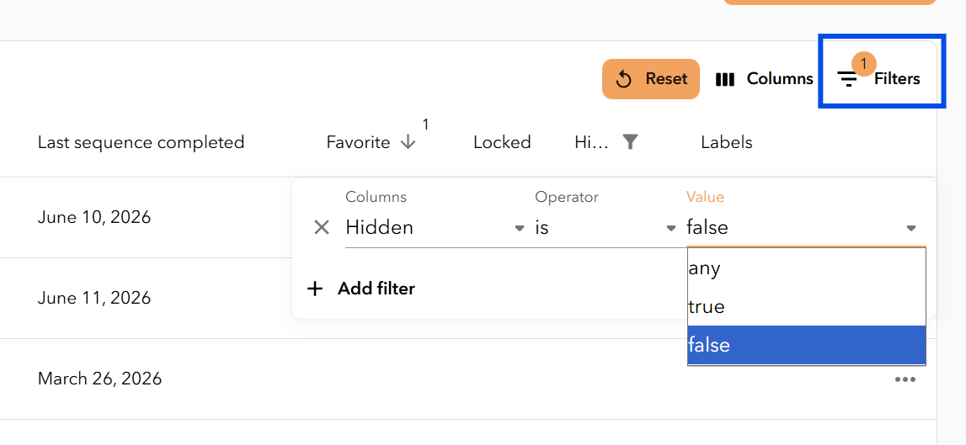Click the filter funnel icon in the Hidden header
This screenshot has width=966, height=445.
pyautogui.click(x=629, y=142)
